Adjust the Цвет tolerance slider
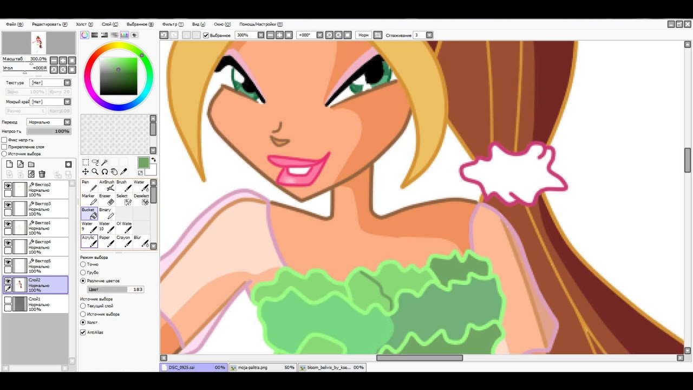 pos(115,289)
